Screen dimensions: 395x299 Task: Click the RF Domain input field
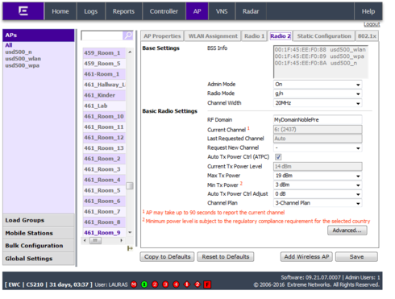coord(318,120)
